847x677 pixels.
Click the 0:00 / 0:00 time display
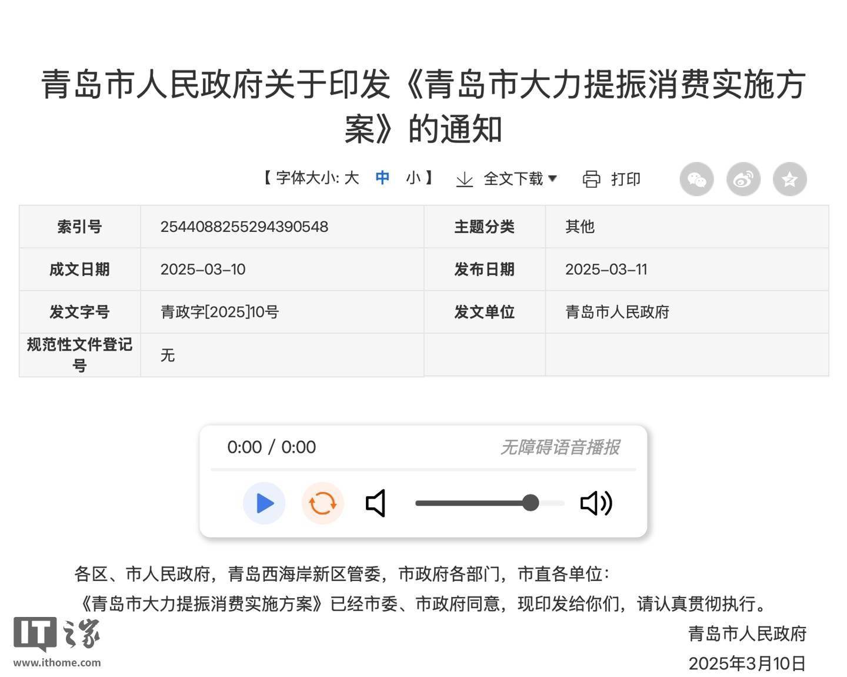pyautogui.click(x=271, y=447)
